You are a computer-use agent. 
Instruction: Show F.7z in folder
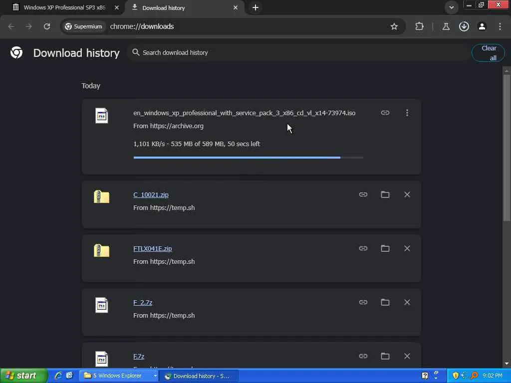(385, 356)
